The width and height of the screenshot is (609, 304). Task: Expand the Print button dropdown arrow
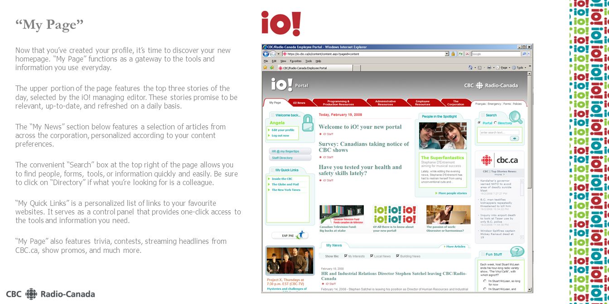point(494,68)
